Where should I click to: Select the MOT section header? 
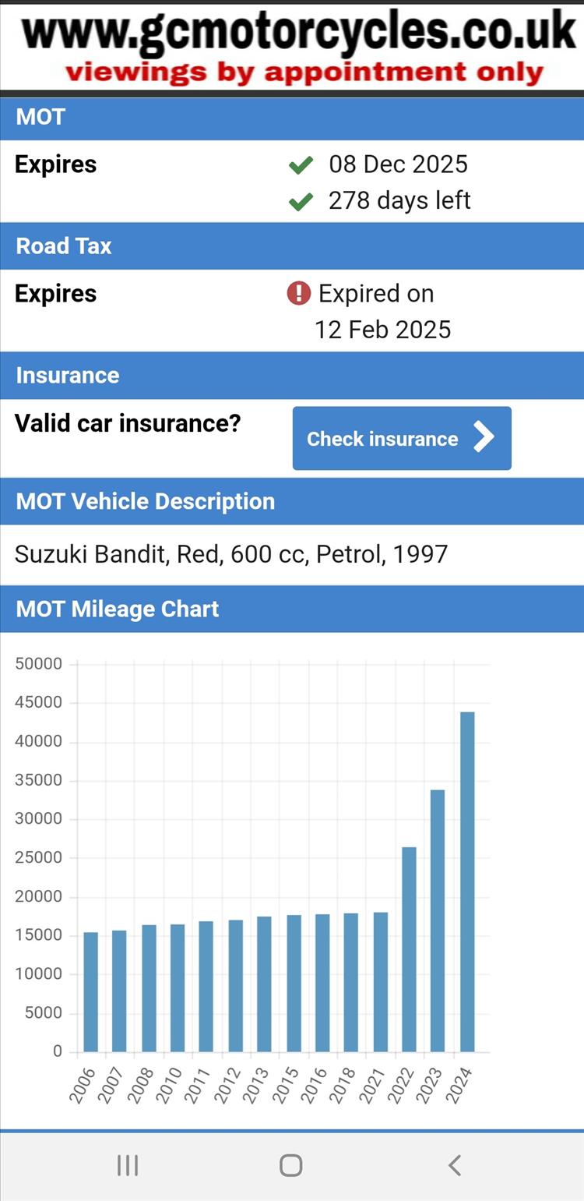pyautogui.click(x=292, y=118)
